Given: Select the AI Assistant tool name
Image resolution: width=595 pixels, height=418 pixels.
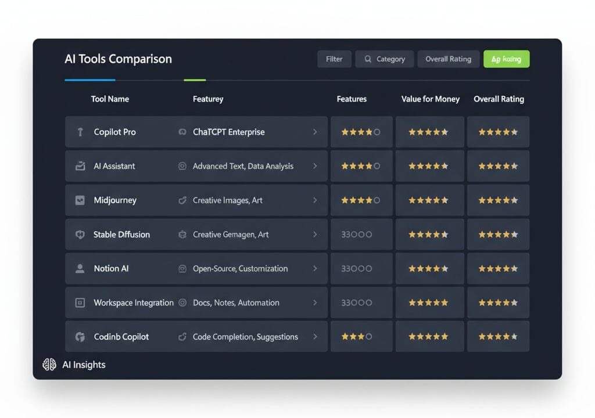Looking at the screenshot, I should point(114,166).
